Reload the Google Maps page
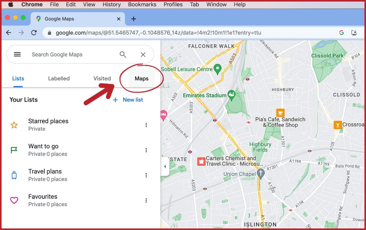This screenshot has width=366, height=230. click(34, 33)
